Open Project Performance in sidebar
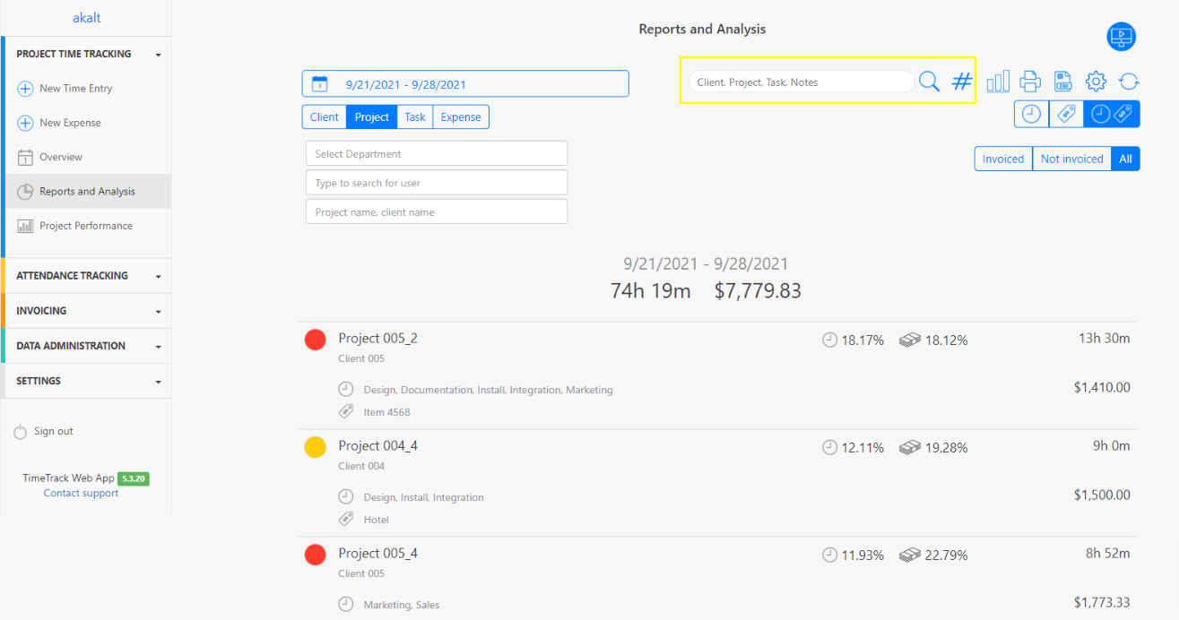The width and height of the screenshot is (1179, 620). point(85,226)
